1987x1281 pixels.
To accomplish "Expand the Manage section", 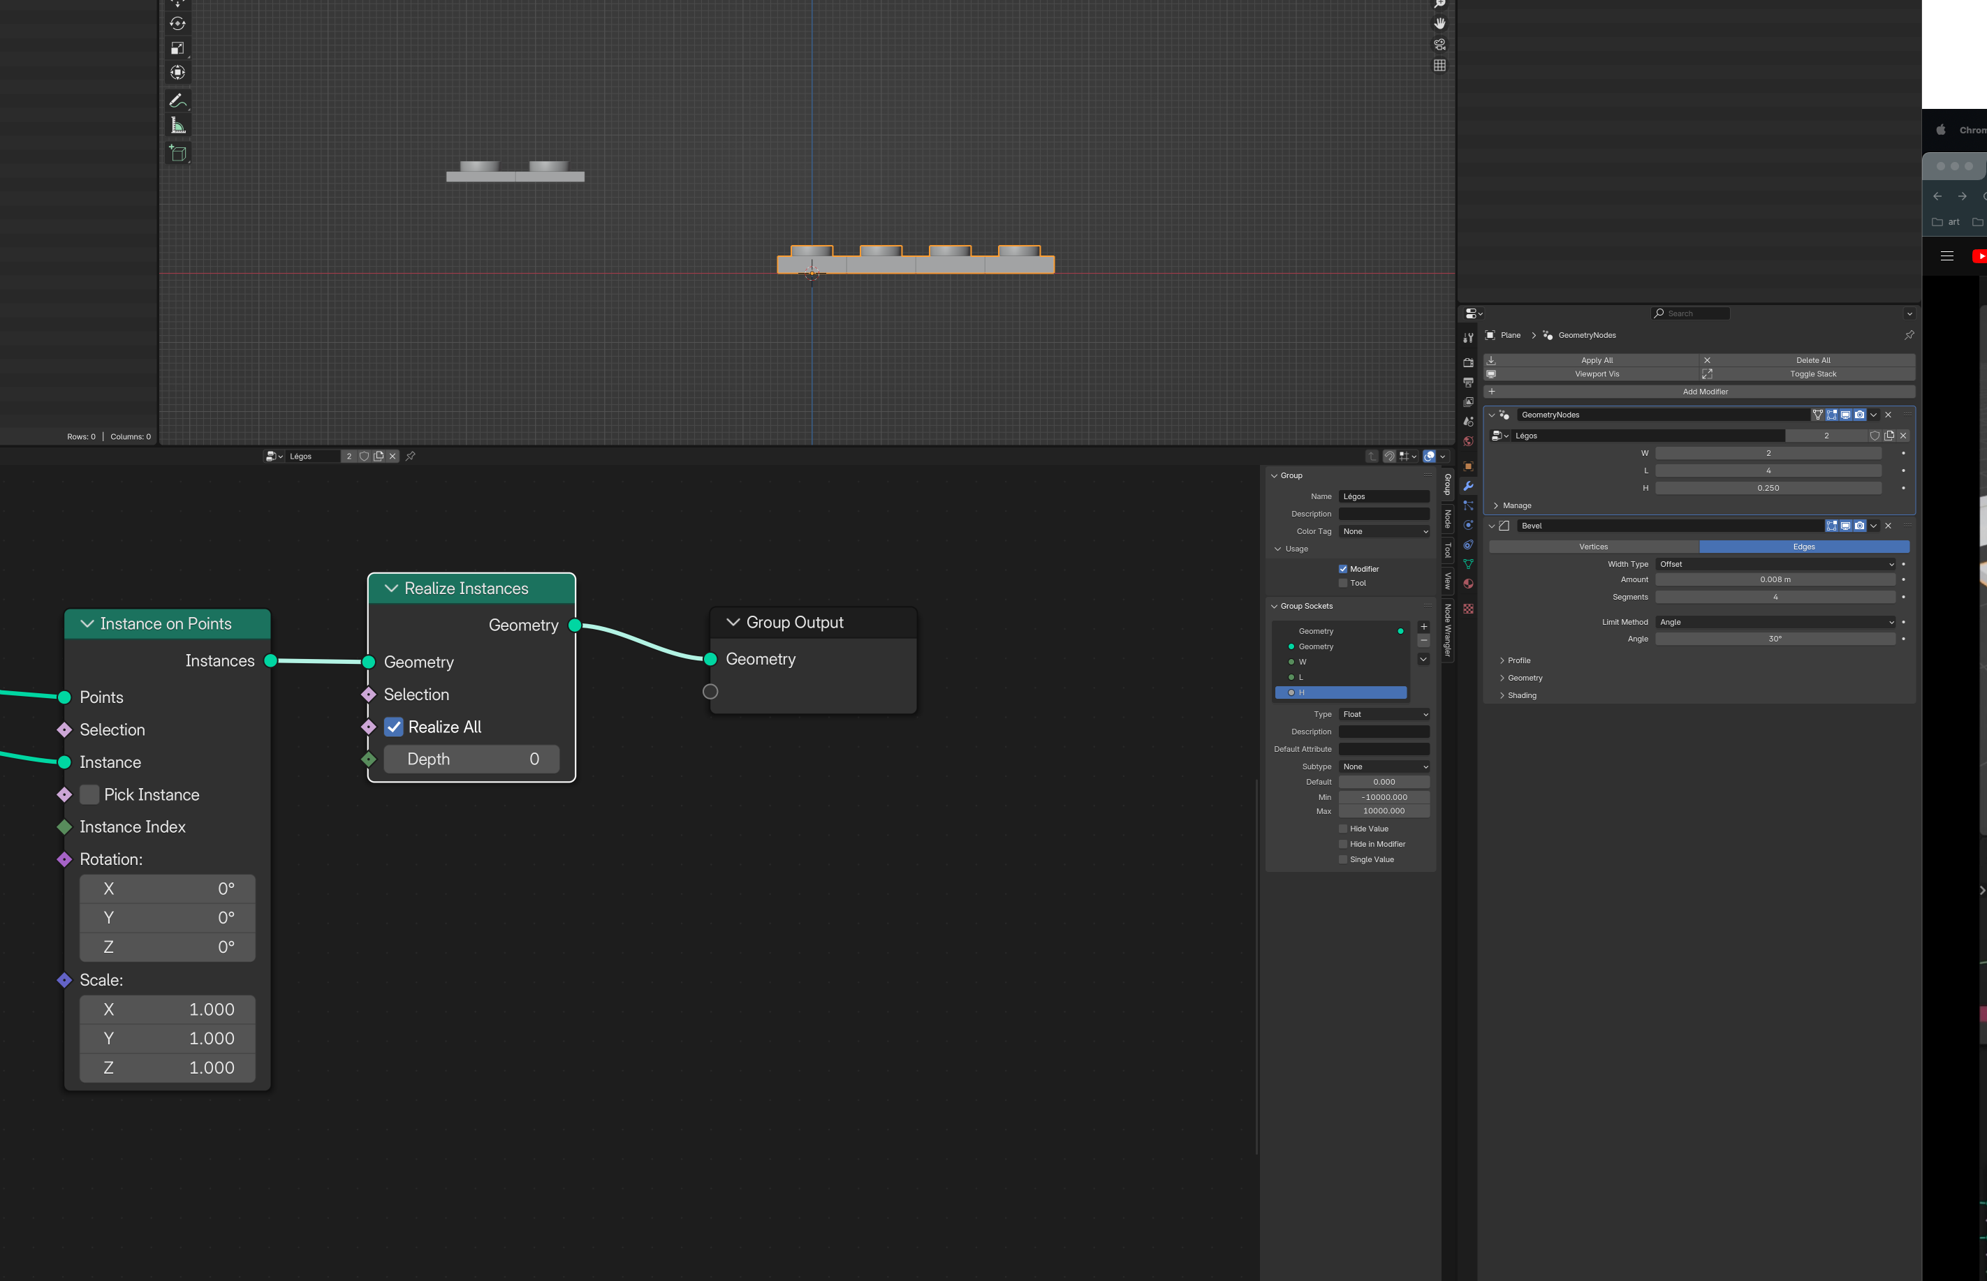I will point(1513,505).
